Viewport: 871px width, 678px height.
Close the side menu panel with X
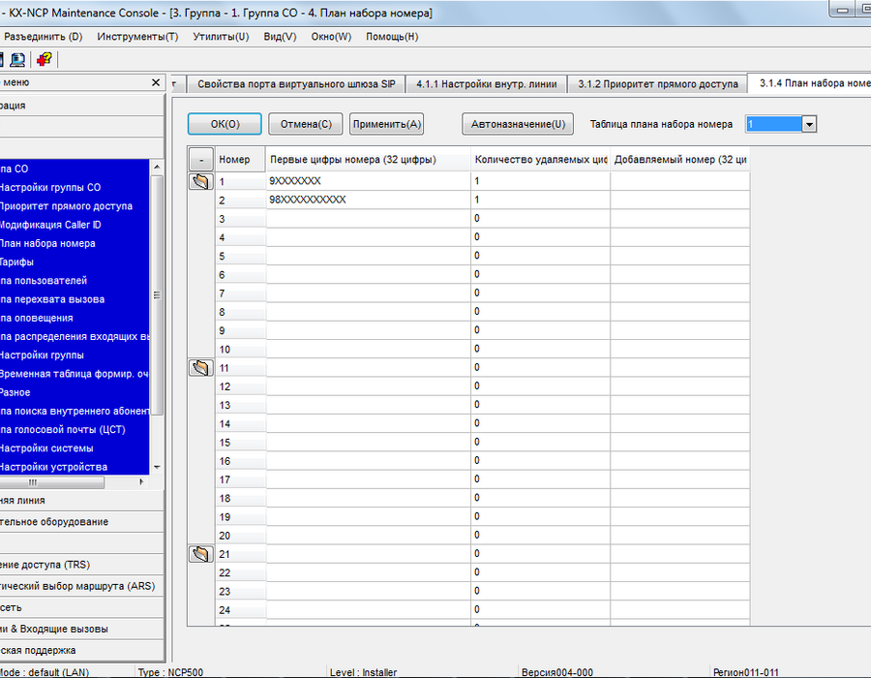(156, 82)
